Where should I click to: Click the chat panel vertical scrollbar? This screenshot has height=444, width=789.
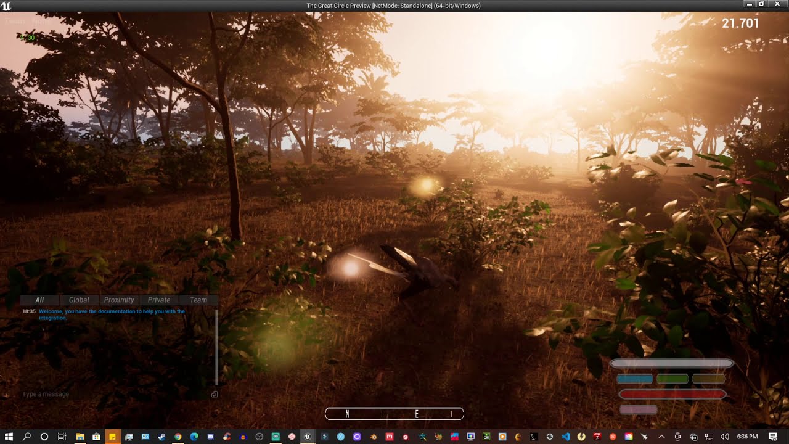pyautogui.click(x=216, y=347)
